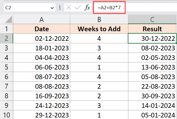The height and width of the screenshot is (119, 177).
Task: Select result cell 05-08-2023
Action: pos(152,77)
